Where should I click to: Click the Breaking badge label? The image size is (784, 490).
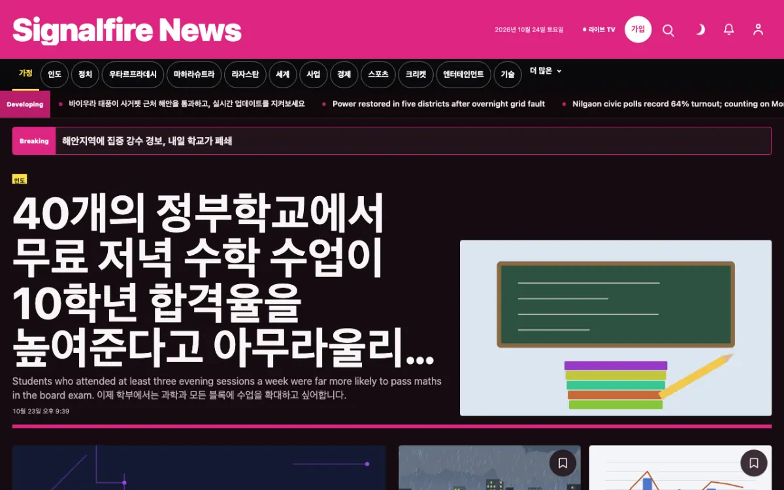coord(34,141)
